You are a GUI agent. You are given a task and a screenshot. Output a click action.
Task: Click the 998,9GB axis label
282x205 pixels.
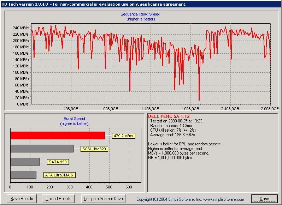(111, 109)
